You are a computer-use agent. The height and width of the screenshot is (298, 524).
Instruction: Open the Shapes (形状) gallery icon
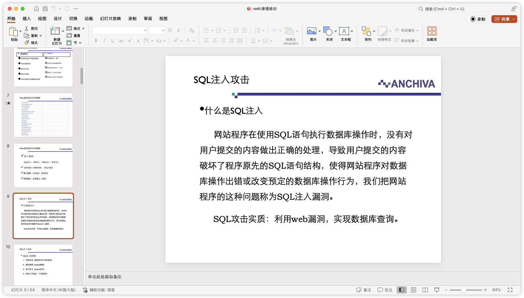click(x=328, y=31)
